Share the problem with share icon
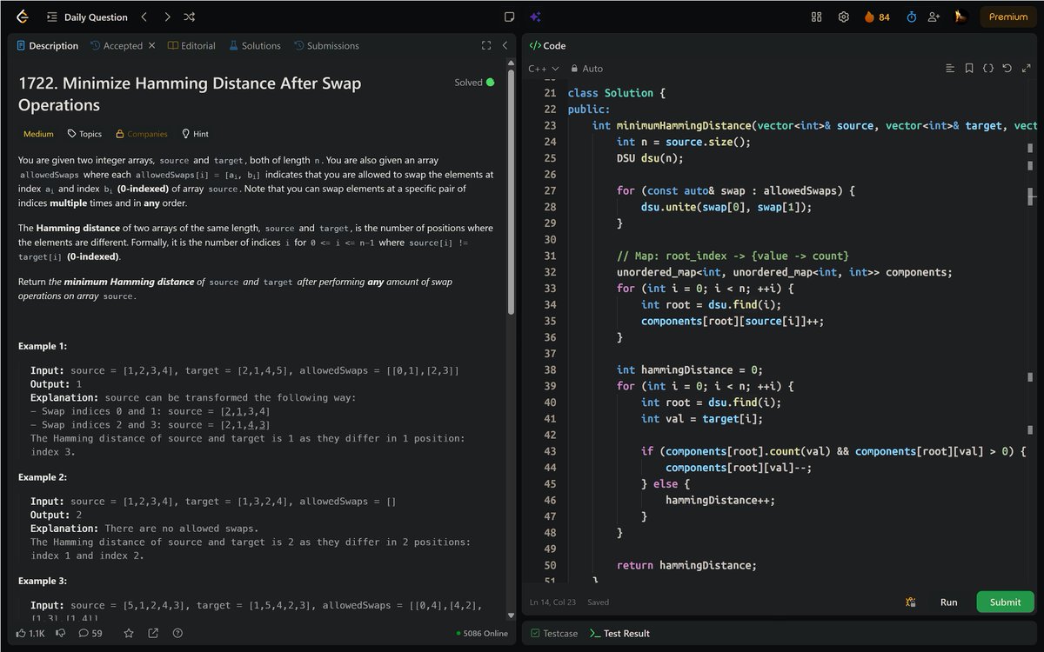Image resolution: width=1044 pixels, height=652 pixels. (x=153, y=633)
